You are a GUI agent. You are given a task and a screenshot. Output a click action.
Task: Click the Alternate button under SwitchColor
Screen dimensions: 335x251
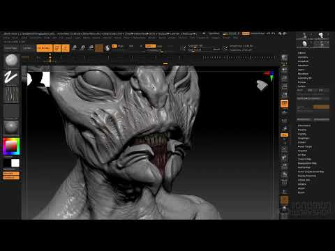pyautogui.click(x=11, y=178)
